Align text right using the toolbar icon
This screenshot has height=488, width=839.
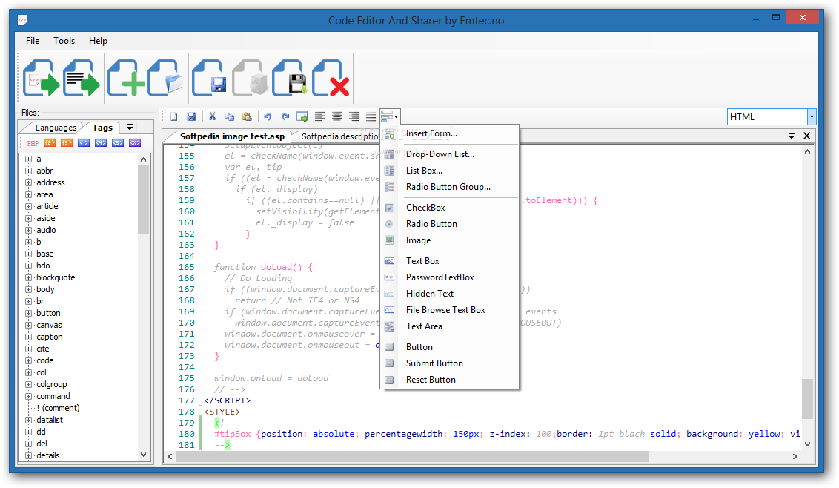point(354,116)
